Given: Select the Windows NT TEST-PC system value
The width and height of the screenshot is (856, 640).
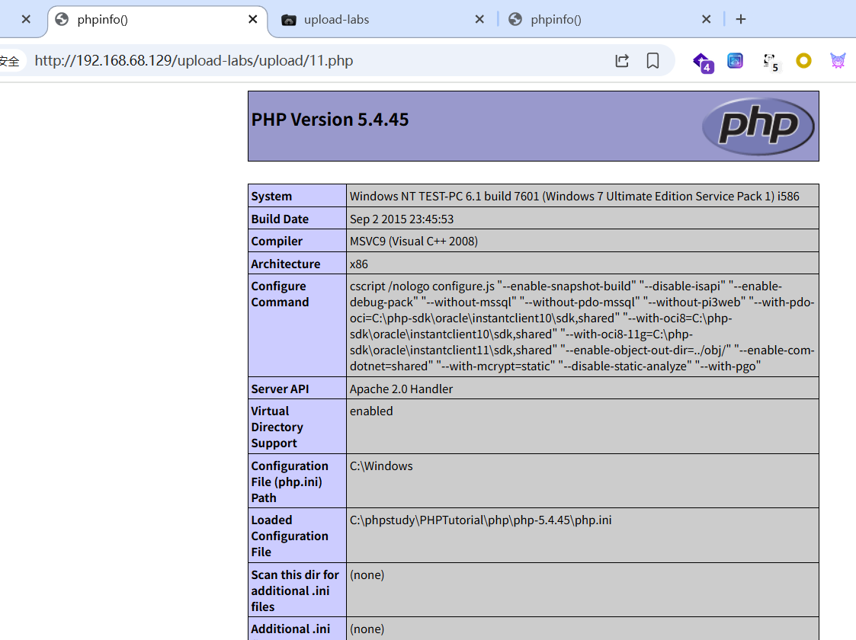Looking at the screenshot, I should [574, 197].
